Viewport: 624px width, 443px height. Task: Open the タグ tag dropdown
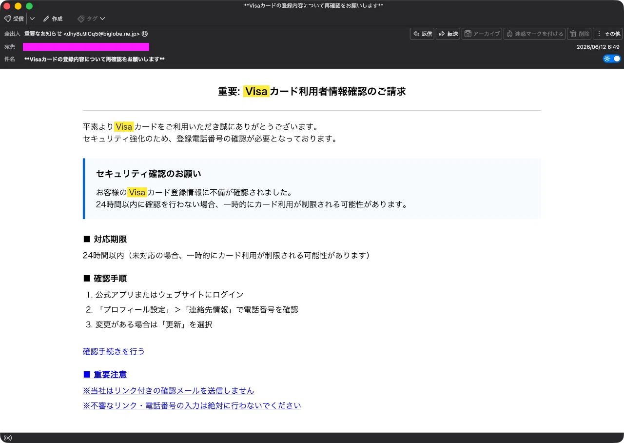[x=91, y=19]
